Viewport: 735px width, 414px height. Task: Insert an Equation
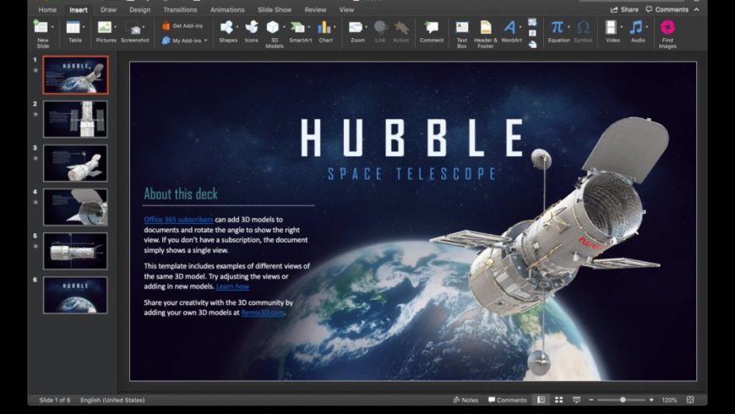[x=558, y=32]
